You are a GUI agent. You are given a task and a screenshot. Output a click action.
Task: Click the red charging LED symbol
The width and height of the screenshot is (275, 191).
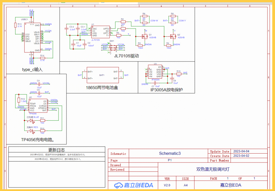[x=31, y=131]
